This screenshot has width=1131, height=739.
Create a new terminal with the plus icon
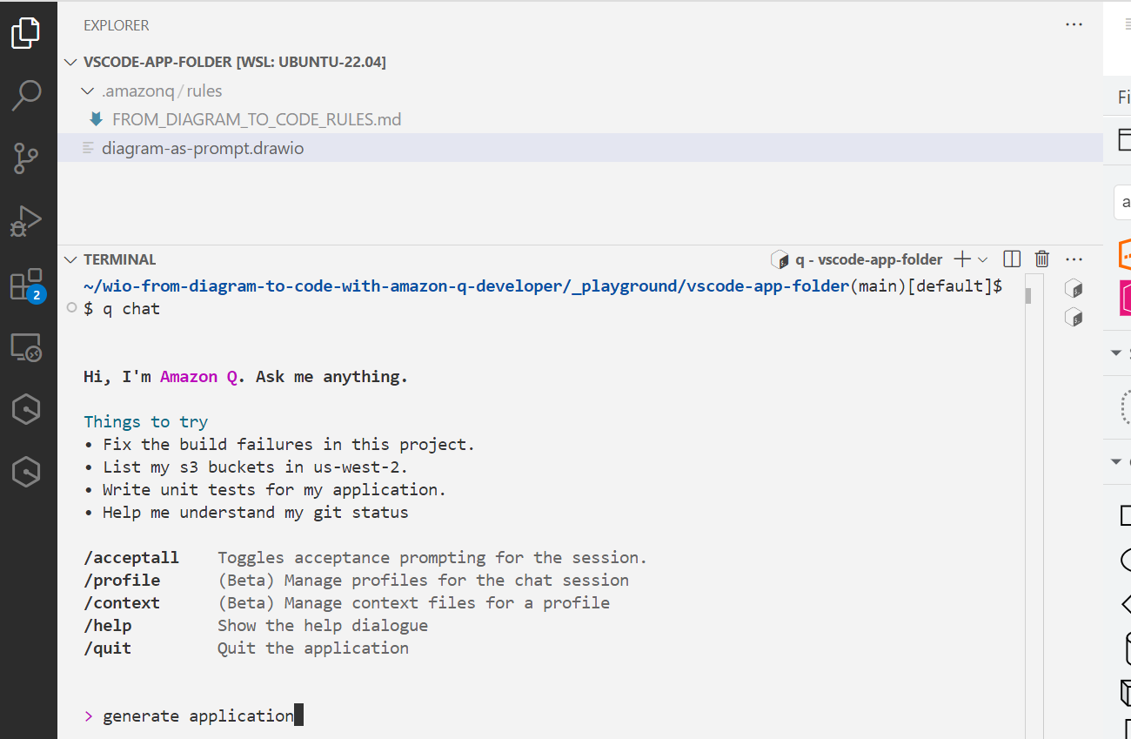tap(961, 259)
